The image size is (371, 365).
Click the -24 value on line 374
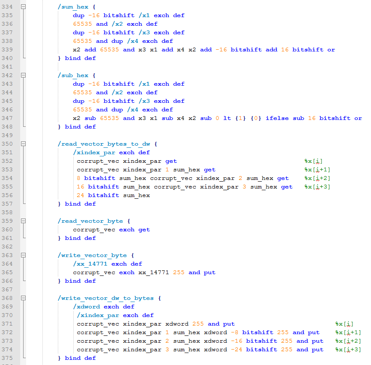(236, 350)
